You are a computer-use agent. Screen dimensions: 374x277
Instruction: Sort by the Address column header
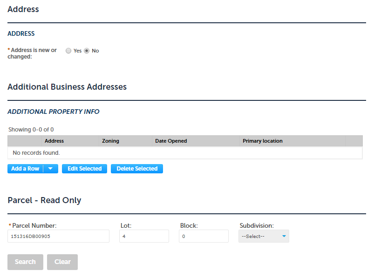tap(54, 141)
